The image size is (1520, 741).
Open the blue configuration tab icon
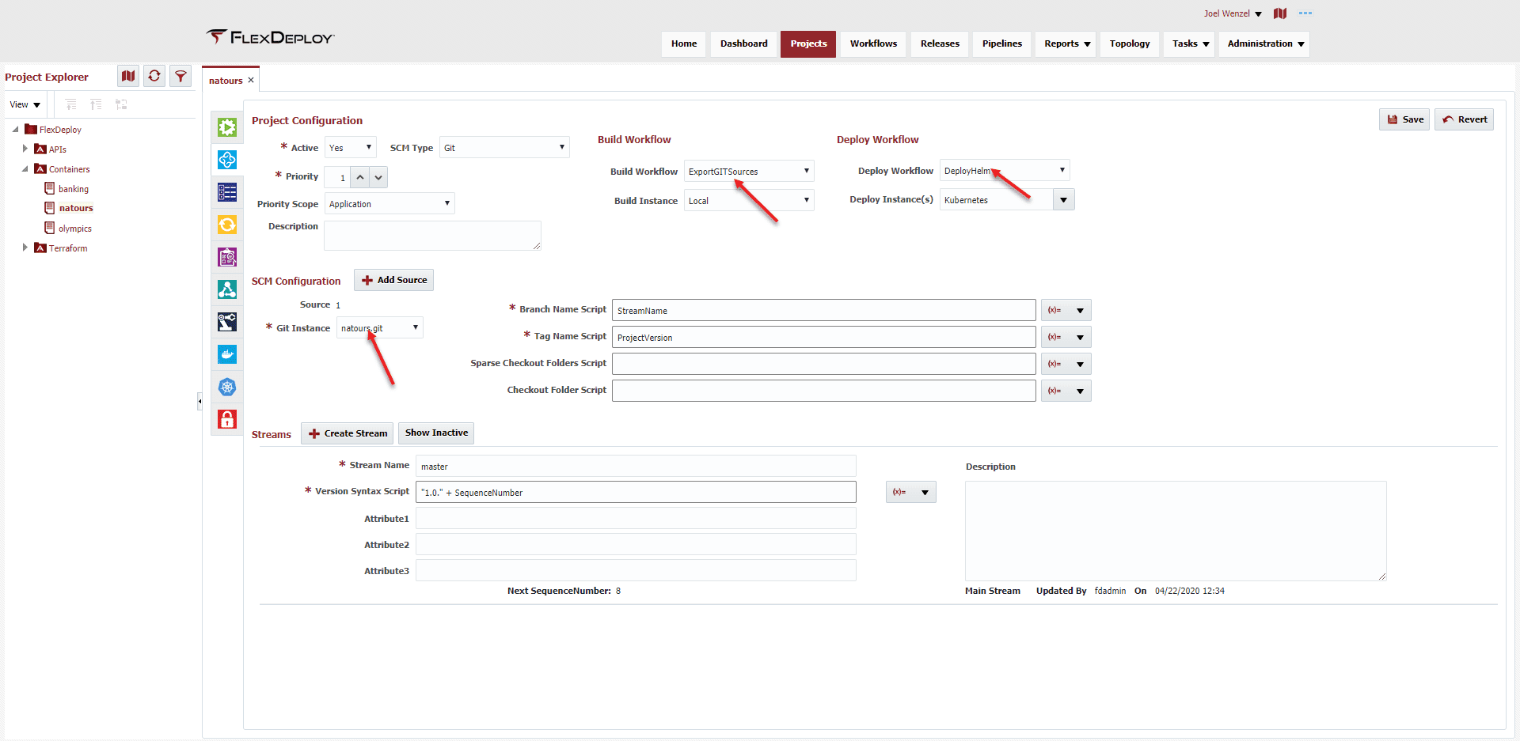(x=227, y=160)
